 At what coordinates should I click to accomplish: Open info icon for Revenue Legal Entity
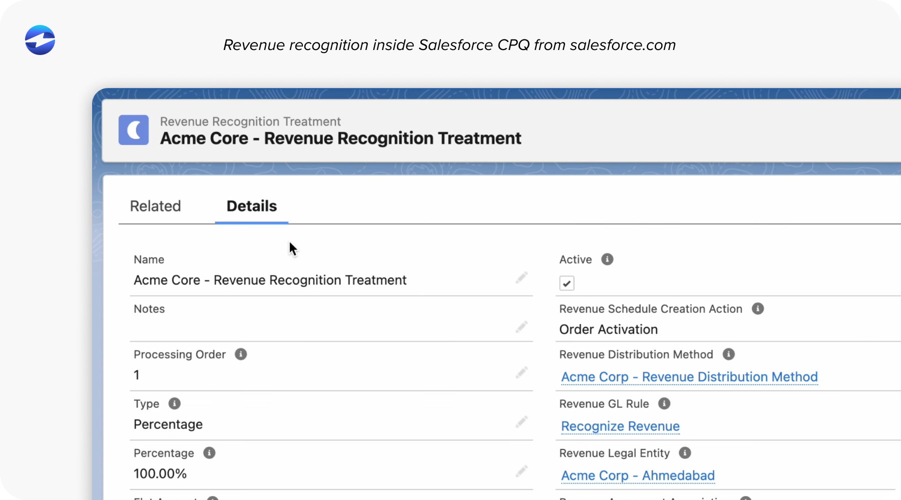(685, 452)
